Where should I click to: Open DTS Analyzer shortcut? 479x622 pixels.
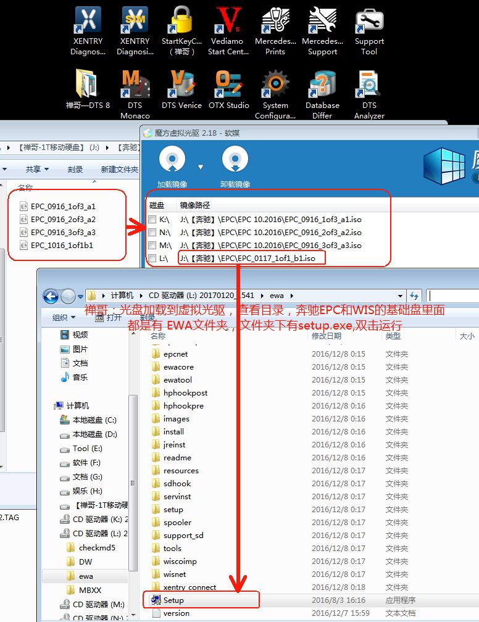369,94
